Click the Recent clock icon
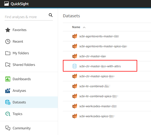The height and width of the screenshot is (135, 151). pos(8,42)
